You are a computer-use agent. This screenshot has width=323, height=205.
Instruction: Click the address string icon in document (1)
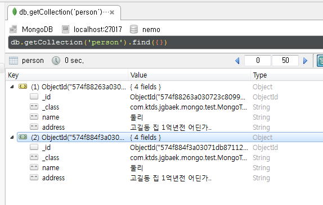pyautogui.click(x=34, y=127)
